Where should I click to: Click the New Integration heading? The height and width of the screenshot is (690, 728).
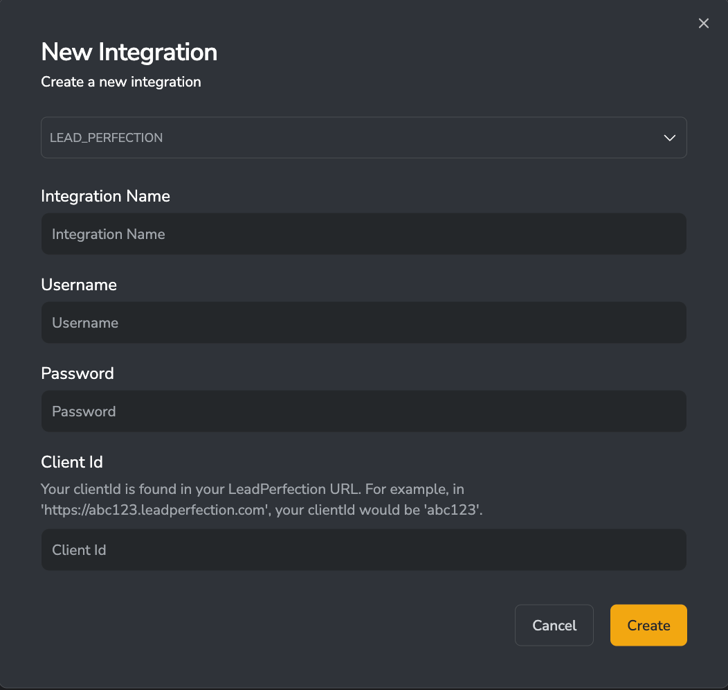129,53
